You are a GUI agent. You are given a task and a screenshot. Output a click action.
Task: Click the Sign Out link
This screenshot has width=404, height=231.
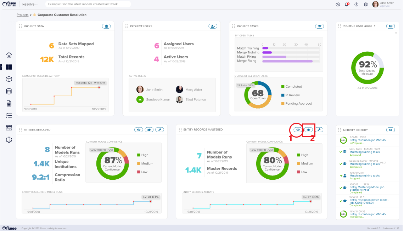(x=385, y=6)
